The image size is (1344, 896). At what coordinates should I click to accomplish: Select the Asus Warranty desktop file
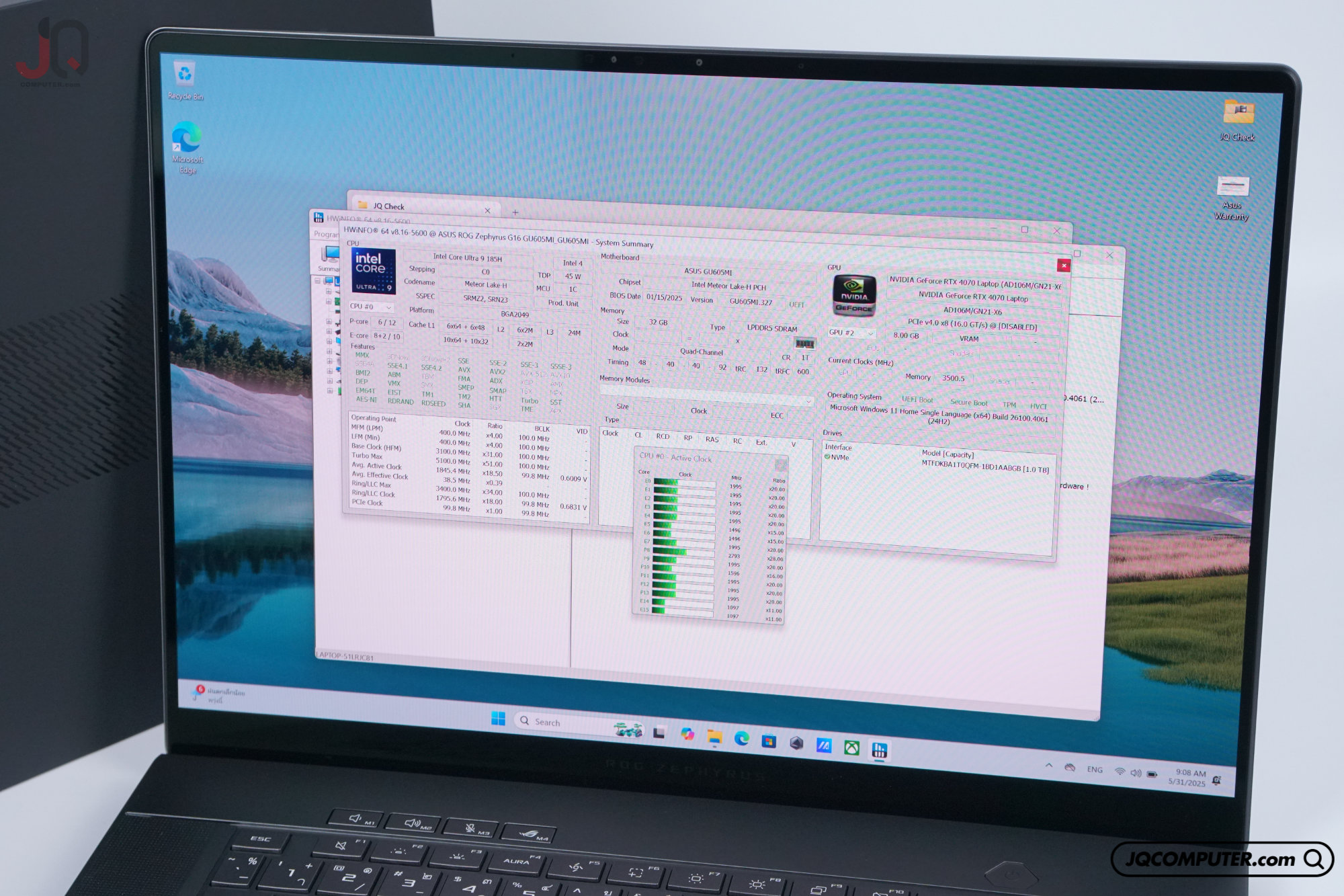[1232, 198]
